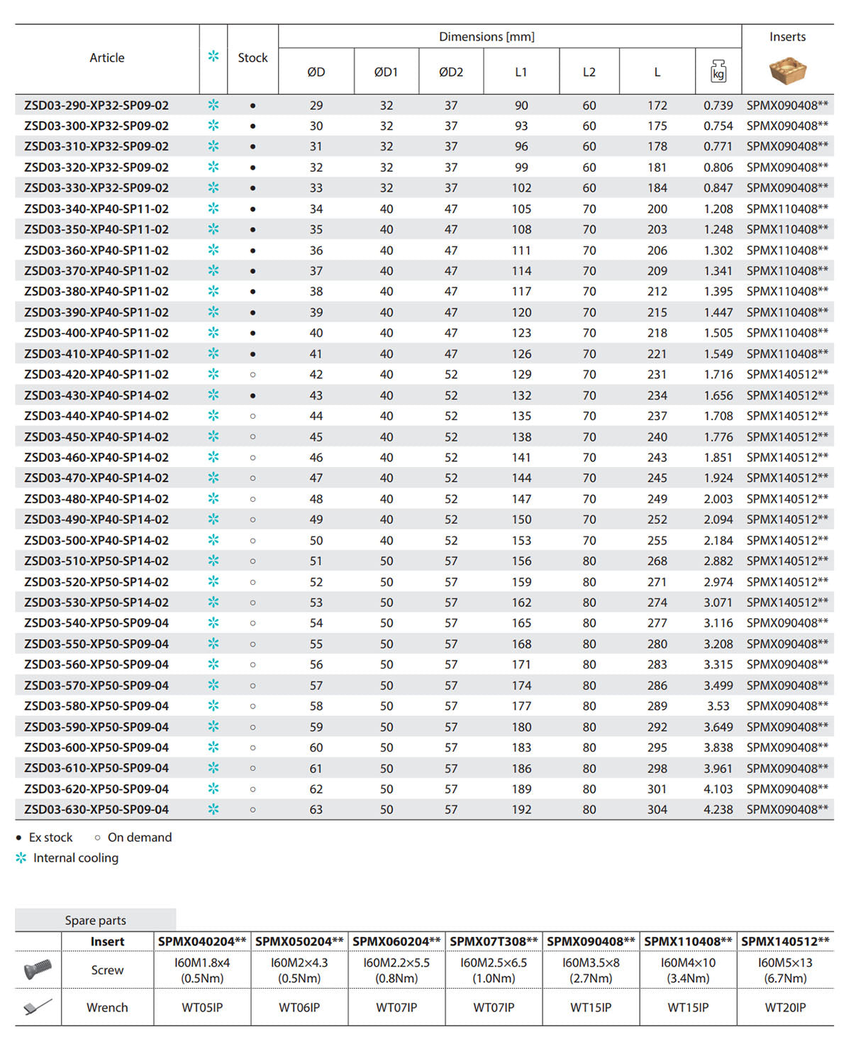Click the L2 column header

coord(589,72)
